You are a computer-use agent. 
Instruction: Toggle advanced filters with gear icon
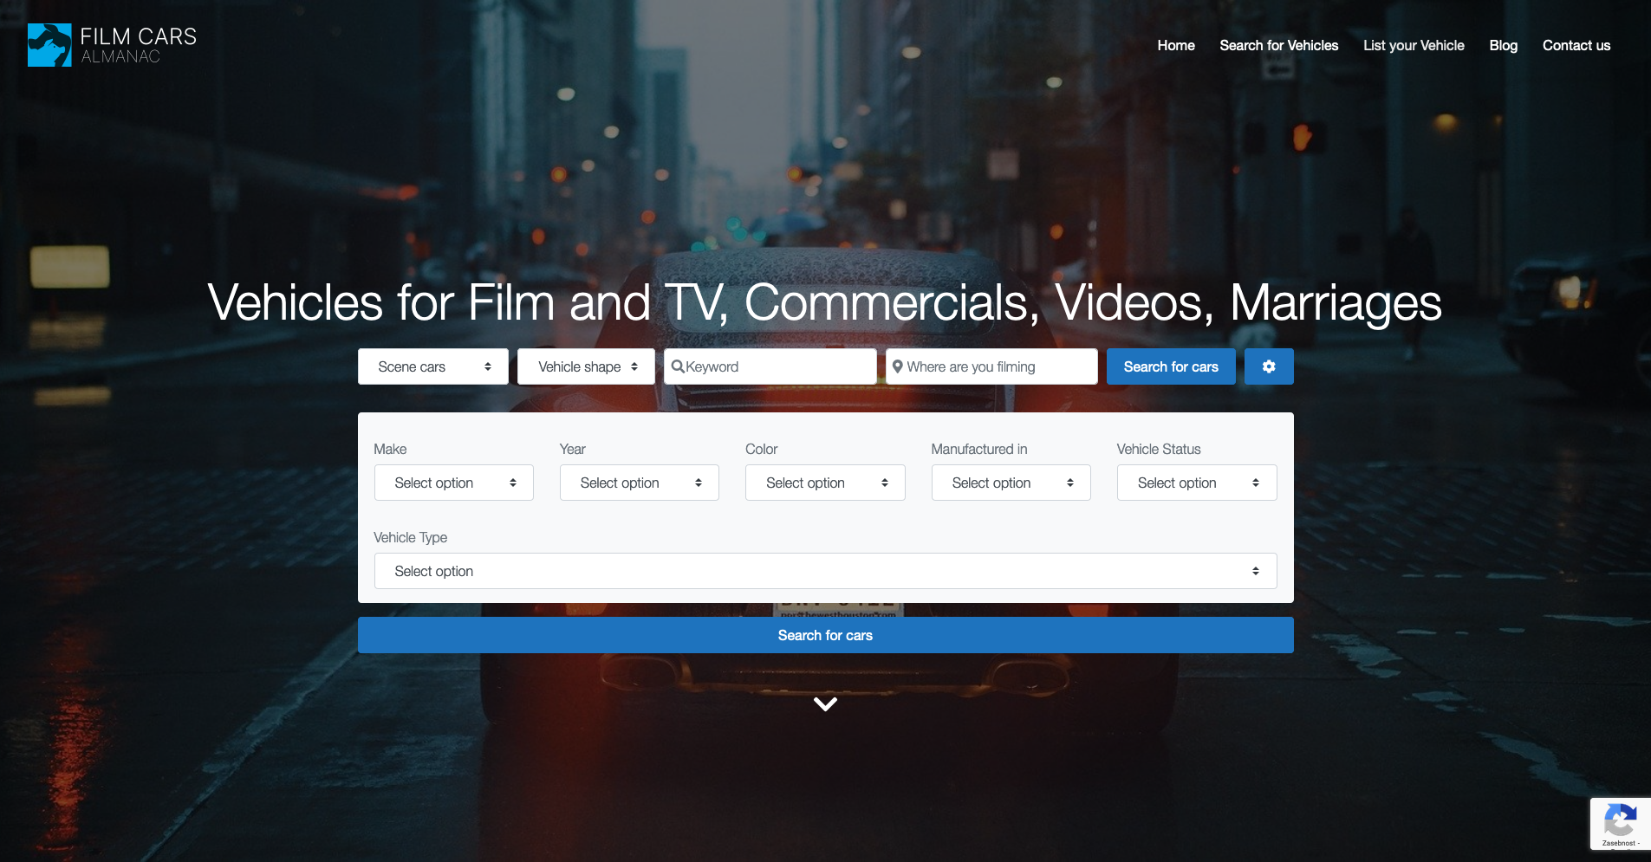tap(1268, 366)
